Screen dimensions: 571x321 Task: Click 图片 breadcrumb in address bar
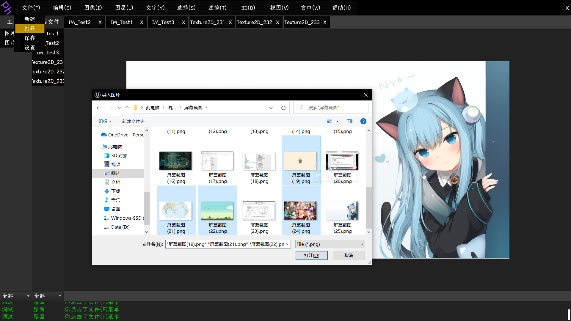pos(172,108)
